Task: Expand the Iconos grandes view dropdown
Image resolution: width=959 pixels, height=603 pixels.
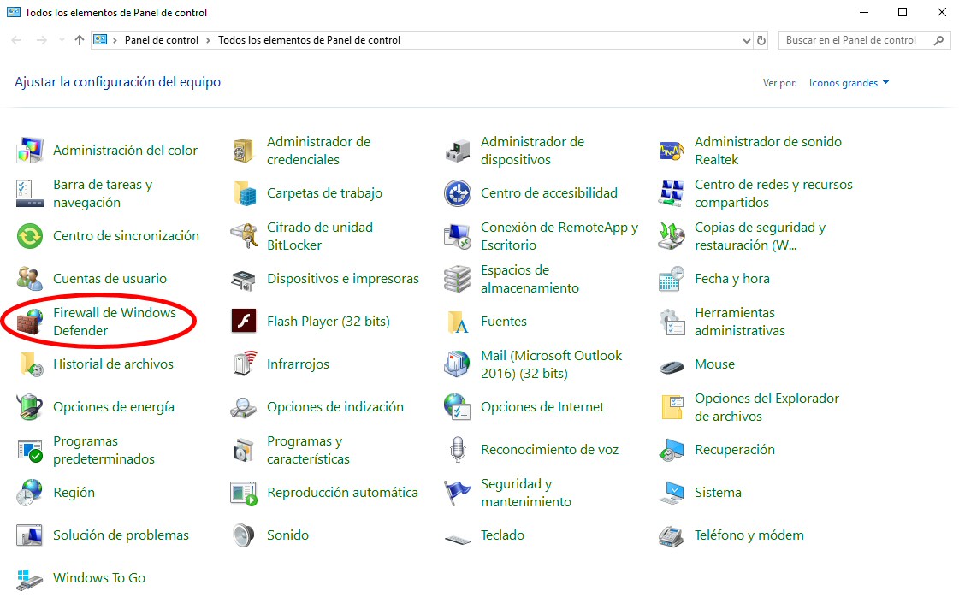Action: click(x=849, y=83)
